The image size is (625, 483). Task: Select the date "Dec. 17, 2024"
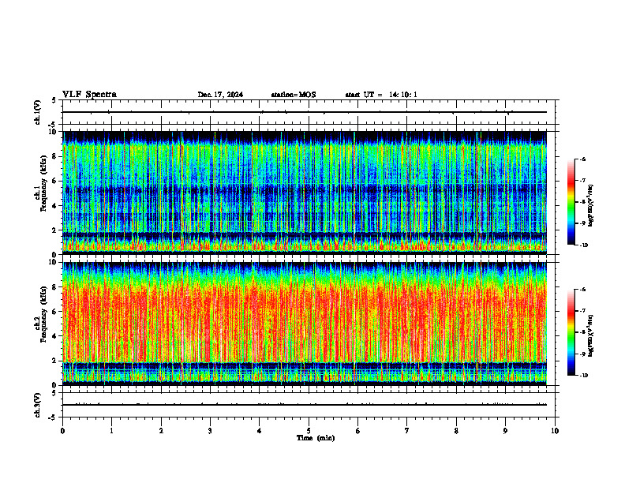[x=220, y=95]
